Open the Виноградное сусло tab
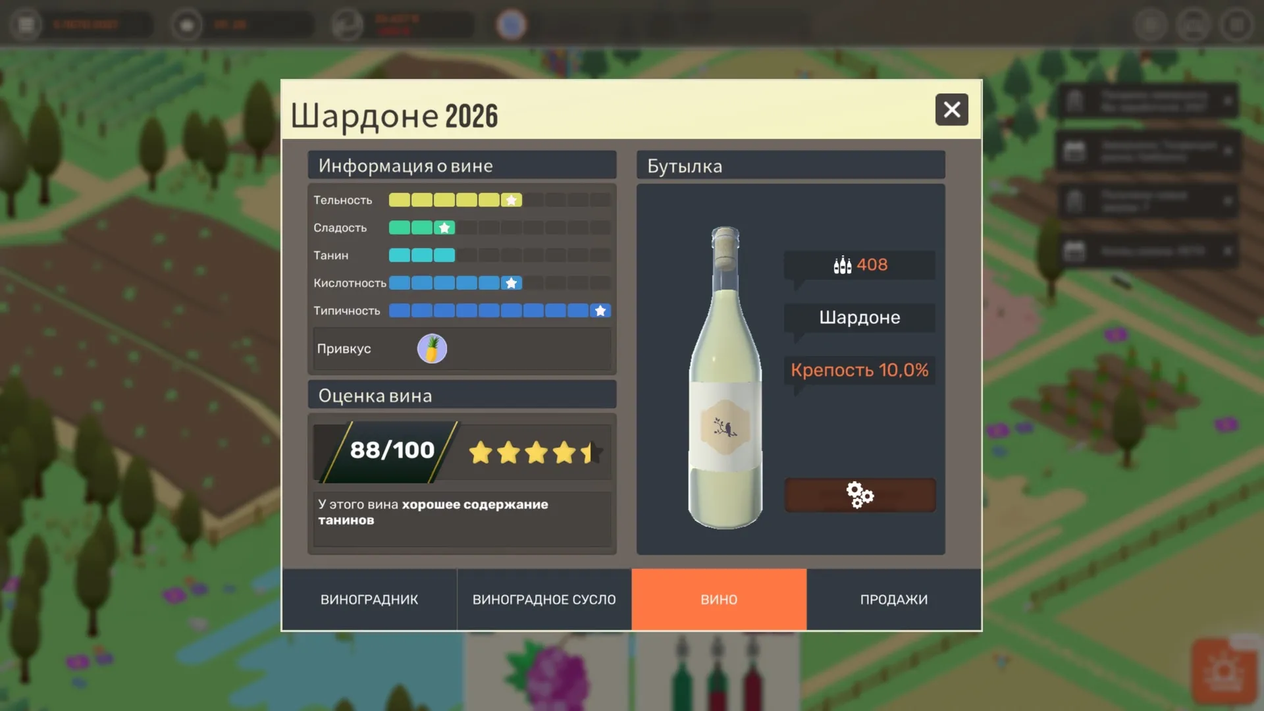Image resolution: width=1264 pixels, height=711 pixels. coord(544,599)
